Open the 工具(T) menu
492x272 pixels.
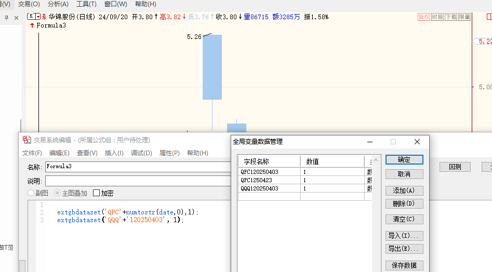86,4
